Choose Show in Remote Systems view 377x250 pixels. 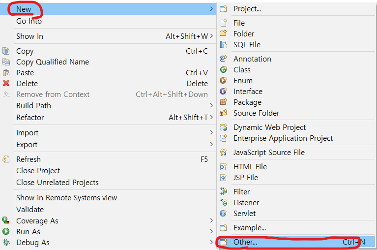pos(66,197)
